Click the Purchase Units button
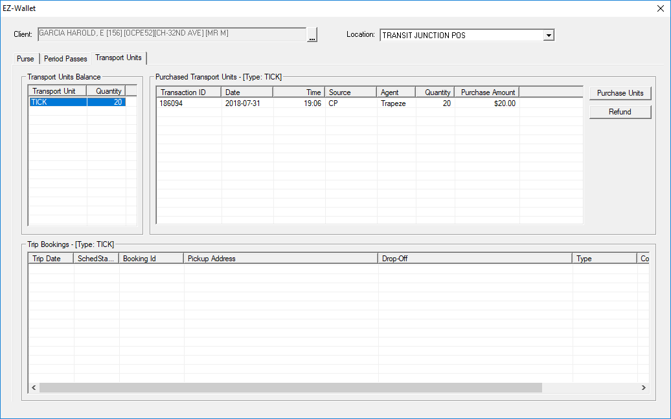 (x=620, y=92)
